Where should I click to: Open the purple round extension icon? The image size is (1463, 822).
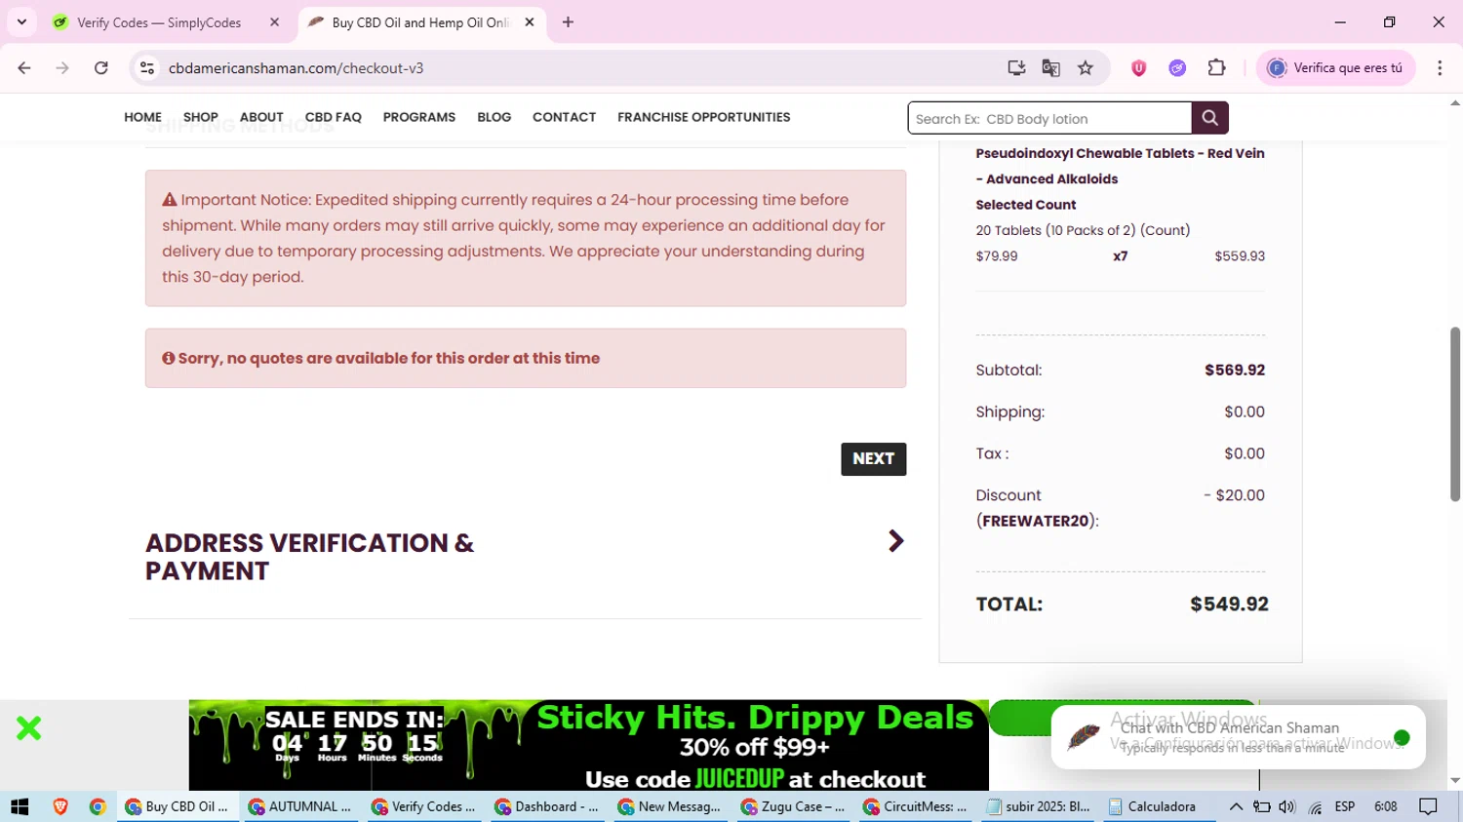coord(1177,67)
